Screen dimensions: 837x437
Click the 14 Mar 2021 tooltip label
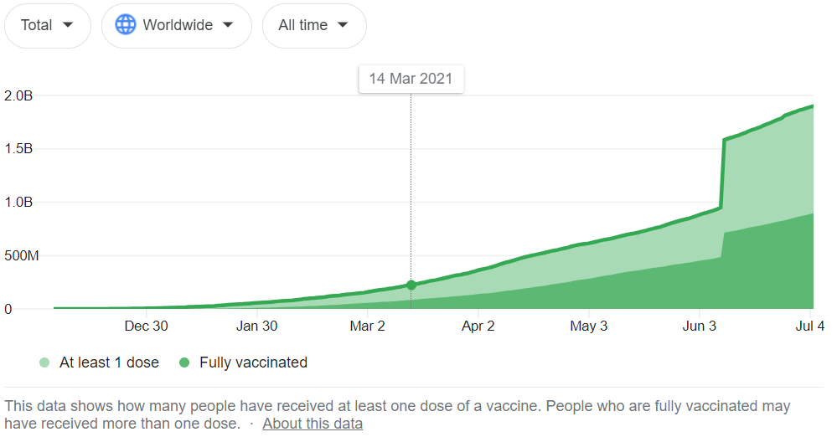[x=411, y=79]
